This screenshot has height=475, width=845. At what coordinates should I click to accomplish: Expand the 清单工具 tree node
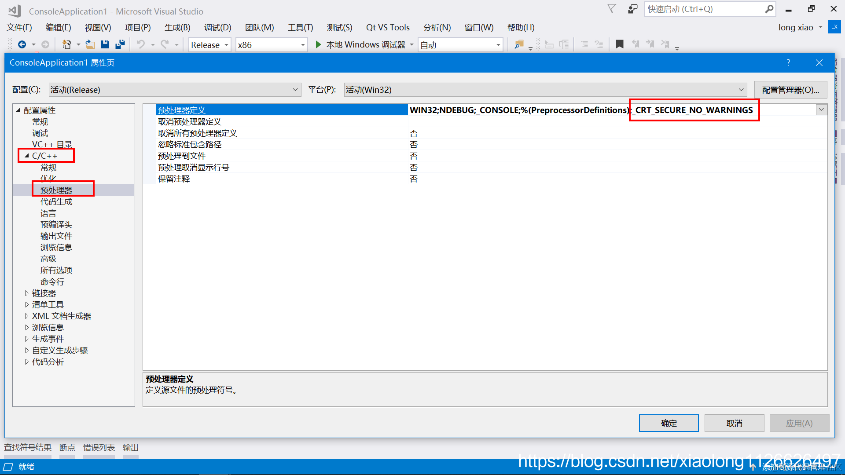pyautogui.click(x=27, y=304)
